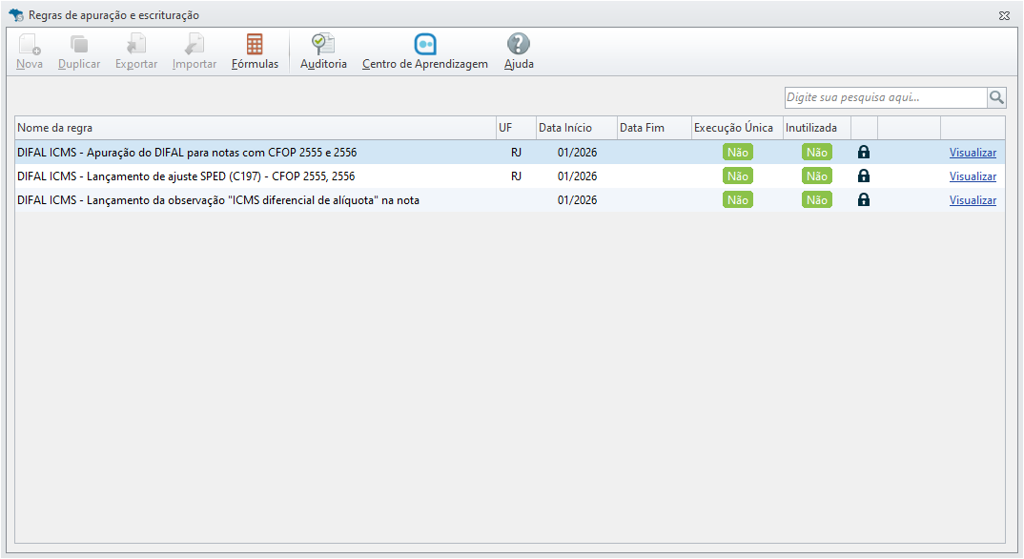The height and width of the screenshot is (559, 1024).
Task: Open Visualizar for Apuração do DIFAL rule
Action: point(973,153)
